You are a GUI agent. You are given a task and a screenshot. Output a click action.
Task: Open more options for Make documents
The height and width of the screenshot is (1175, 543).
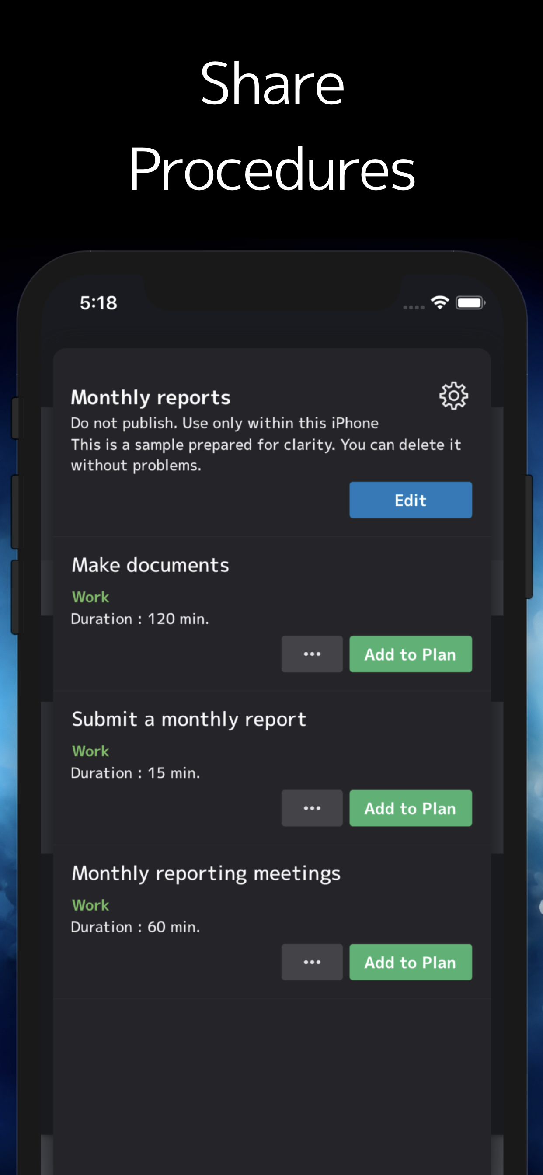pyautogui.click(x=312, y=654)
